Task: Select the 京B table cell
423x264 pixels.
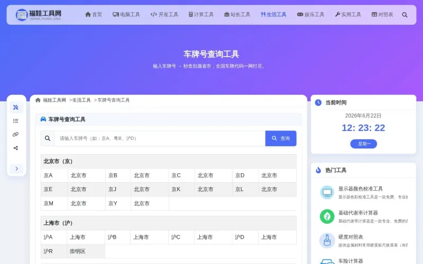Action: tap(118, 175)
